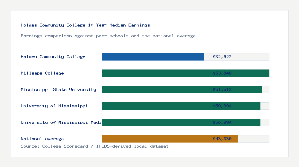The height and width of the screenshot is (167, 299).
Task: Click the University of Mississippi Medi label
Action: (61, 122)
